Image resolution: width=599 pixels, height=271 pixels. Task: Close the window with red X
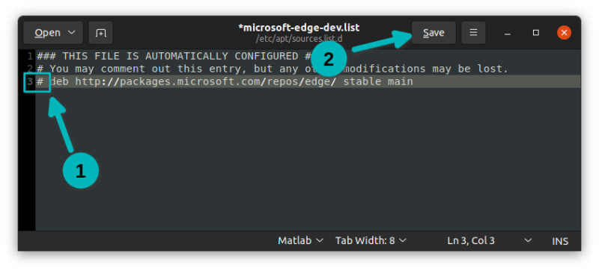564,33
